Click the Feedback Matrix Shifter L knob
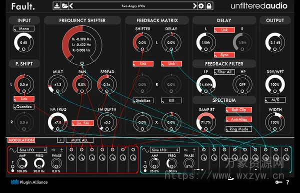This screenshot has height=193, width=300. point(142,43)
